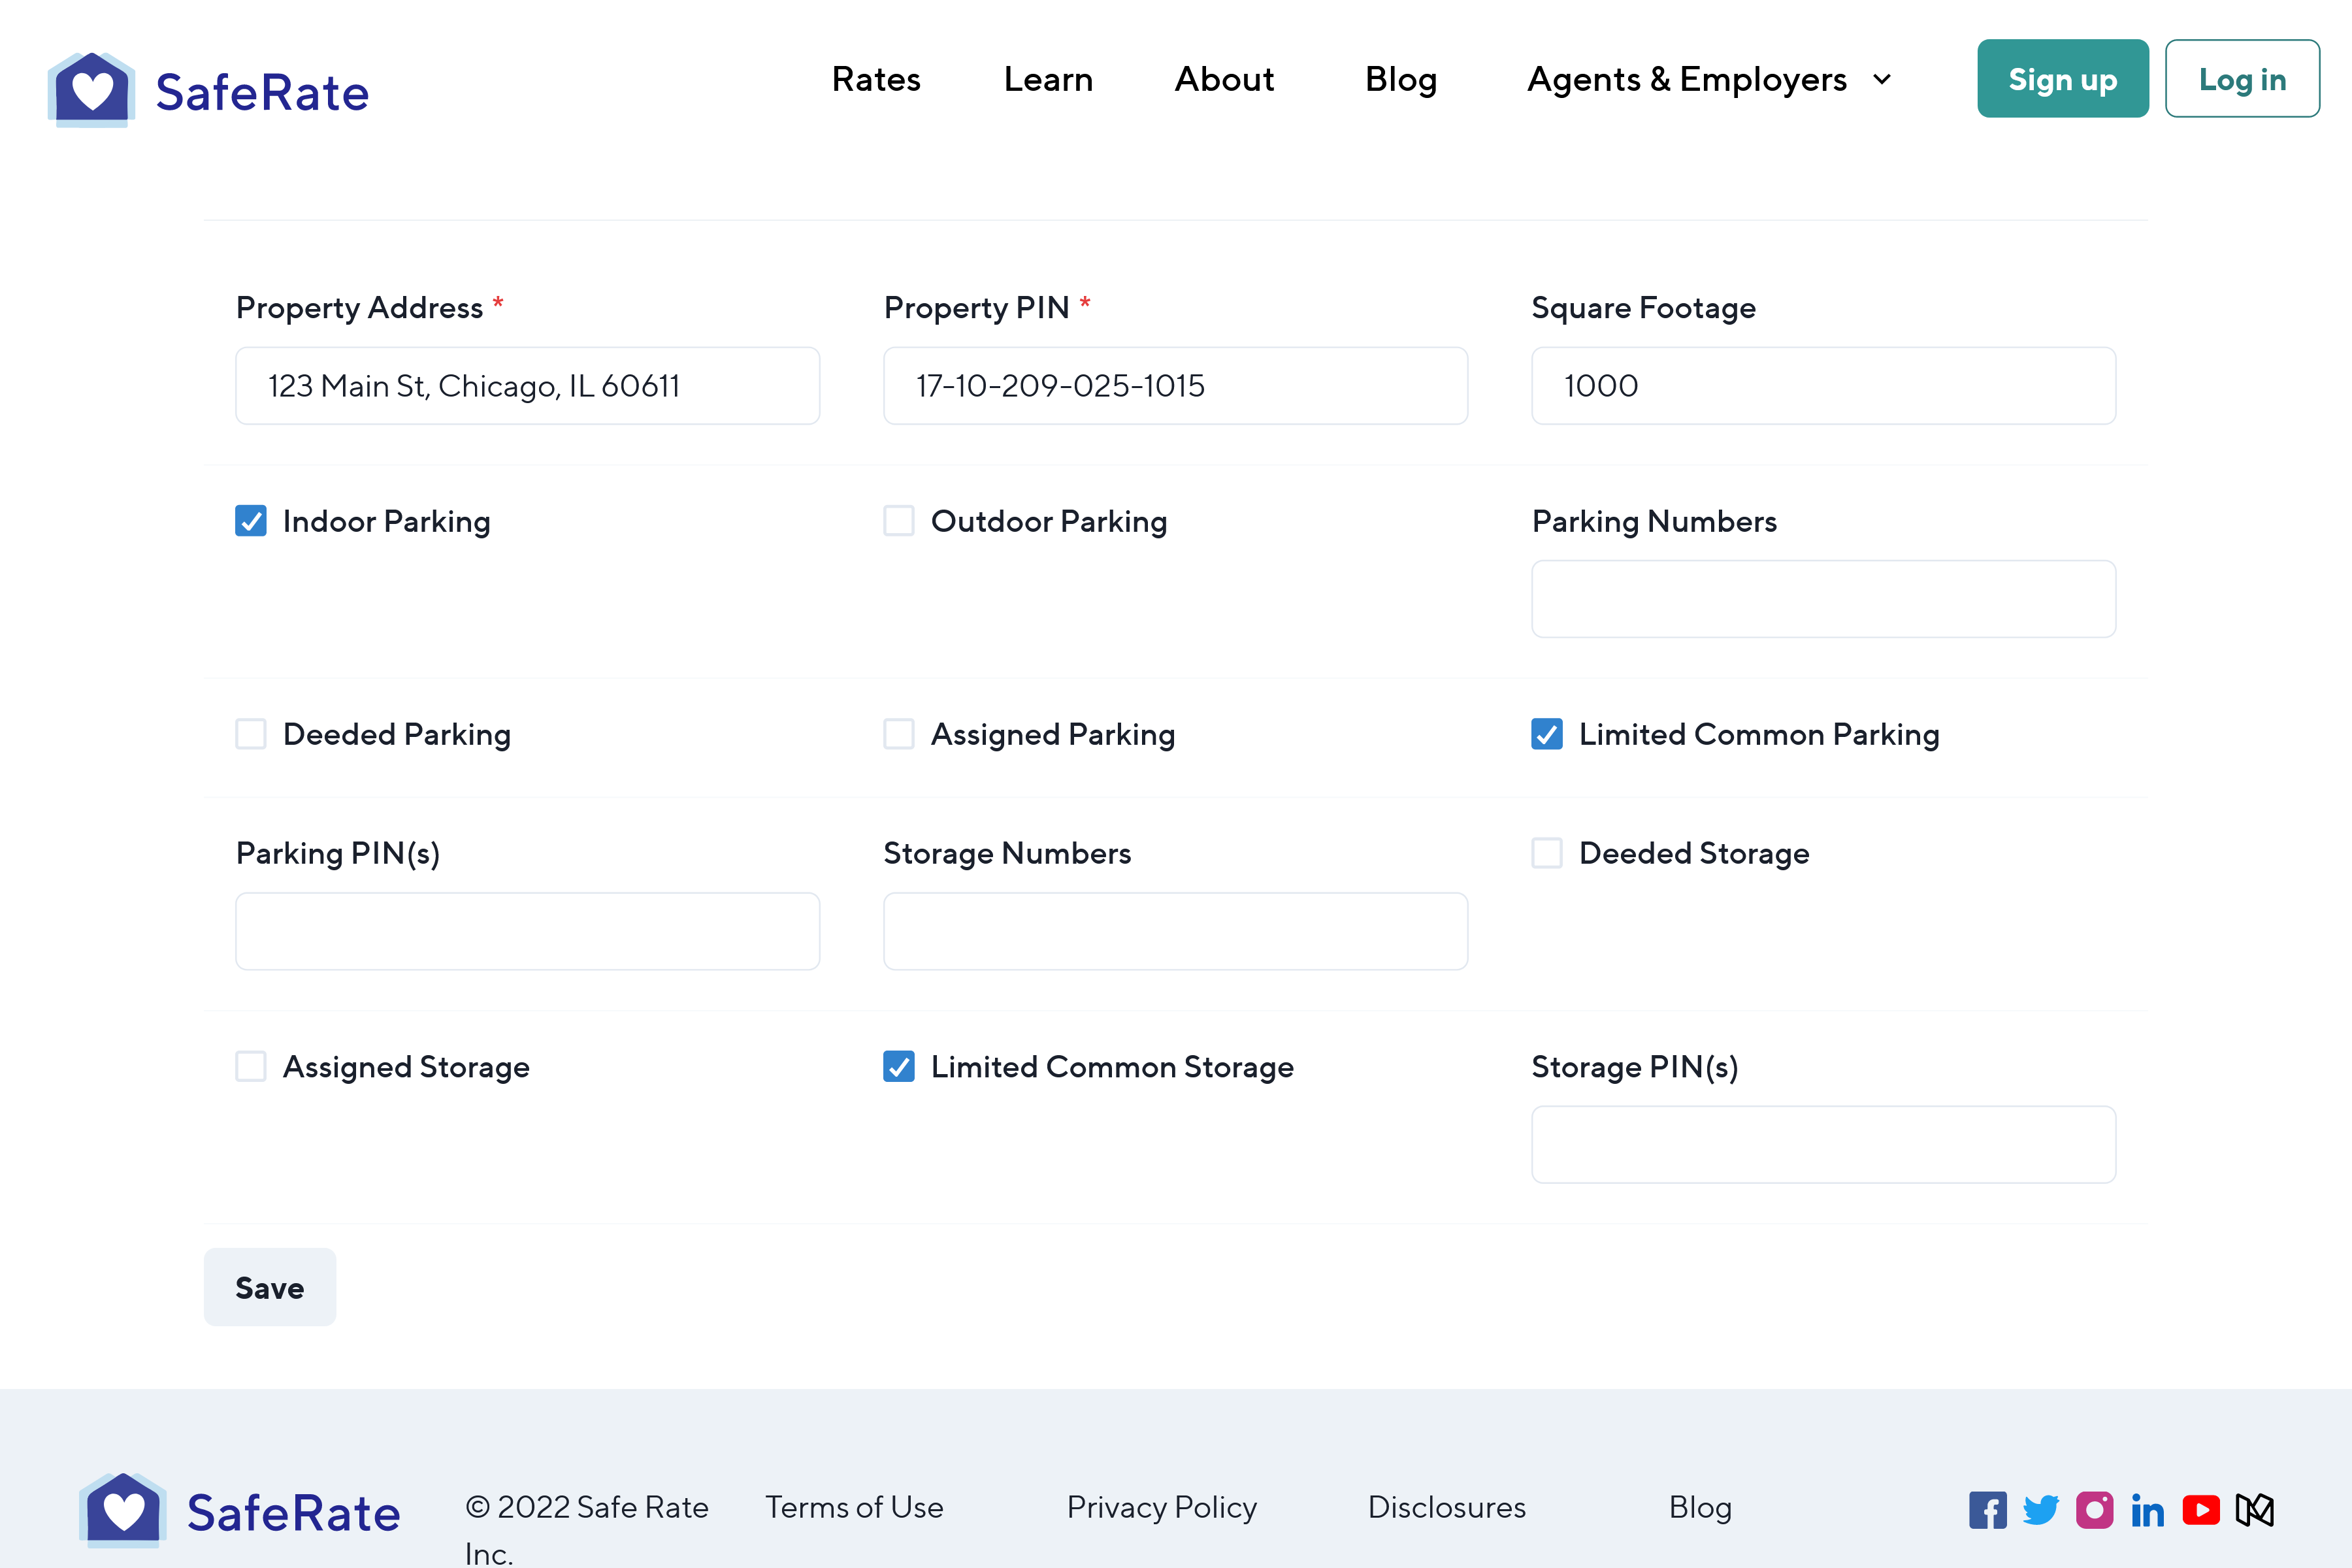Focus the Property PIN input field

1175,386
